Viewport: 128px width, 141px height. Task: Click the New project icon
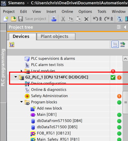[x=6, y=19]
